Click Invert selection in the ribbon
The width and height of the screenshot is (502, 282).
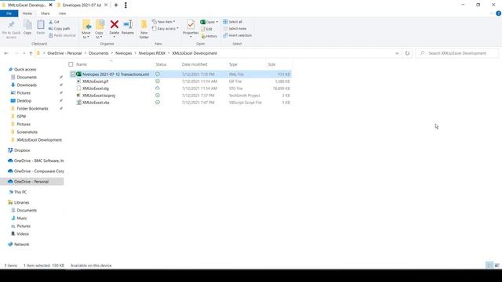[x=237, y=35]
